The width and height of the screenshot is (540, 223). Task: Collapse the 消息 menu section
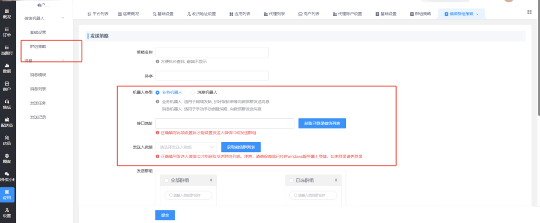tap(63, 60)
